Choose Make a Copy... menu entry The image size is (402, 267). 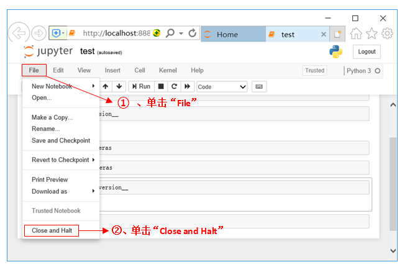(x=61, y=117)
